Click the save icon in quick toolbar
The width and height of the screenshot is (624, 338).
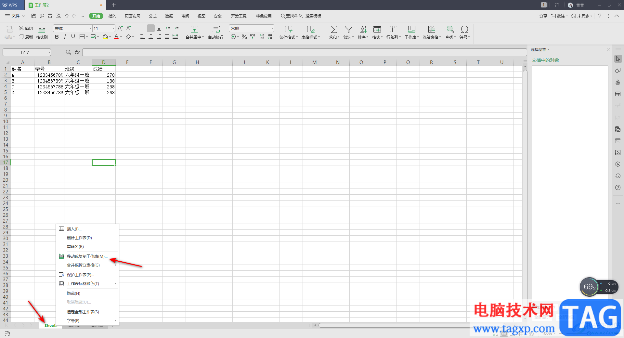(34, 16)
